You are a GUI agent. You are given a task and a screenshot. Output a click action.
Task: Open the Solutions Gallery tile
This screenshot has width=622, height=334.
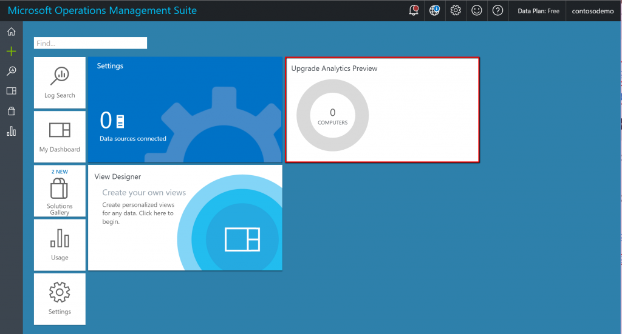pos(60,191)
